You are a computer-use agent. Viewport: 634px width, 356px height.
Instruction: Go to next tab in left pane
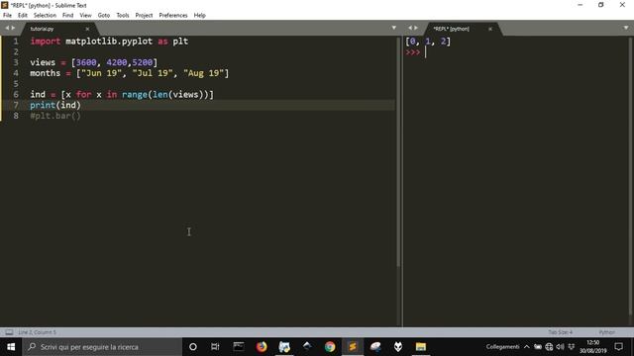[13, 28]
